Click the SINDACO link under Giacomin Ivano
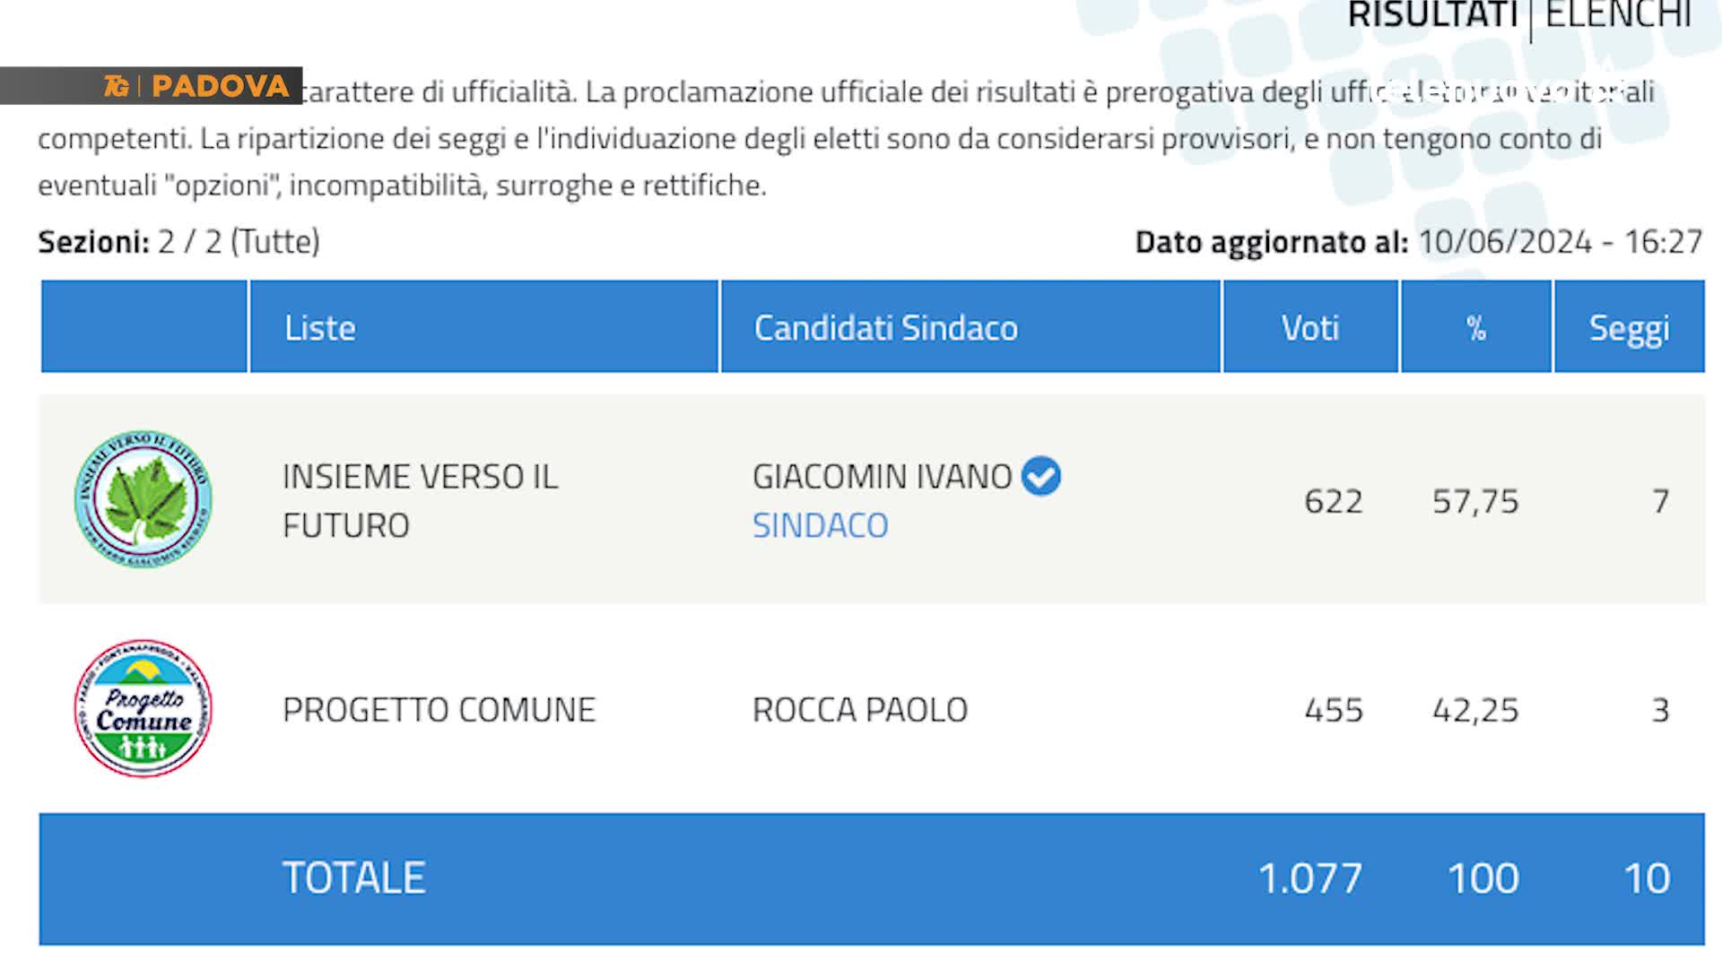Screen dimensions: 1722x968 coord(820,525)
